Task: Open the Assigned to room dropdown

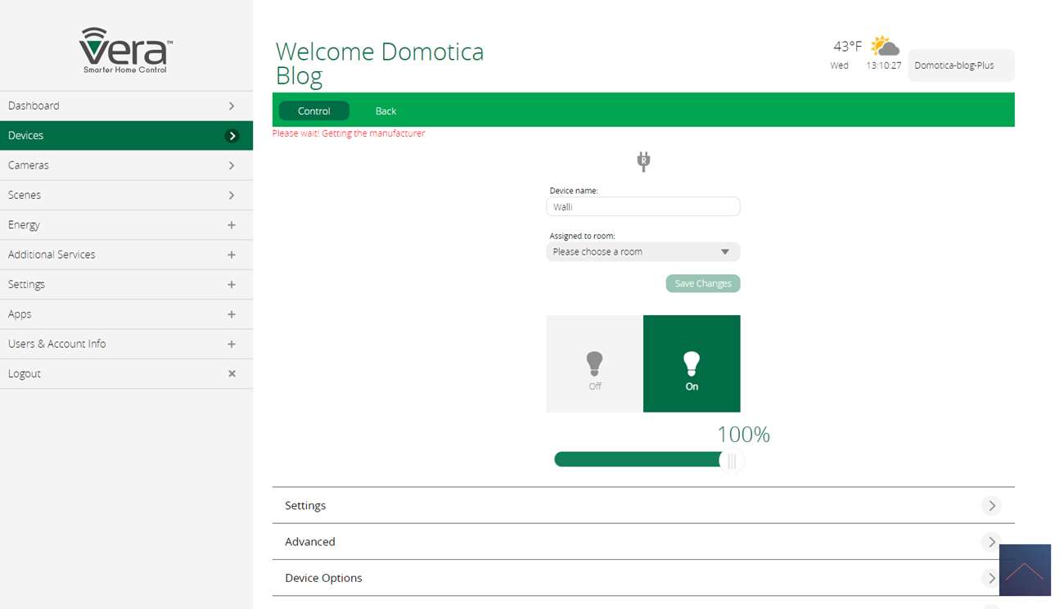Action: pos(642,252)
